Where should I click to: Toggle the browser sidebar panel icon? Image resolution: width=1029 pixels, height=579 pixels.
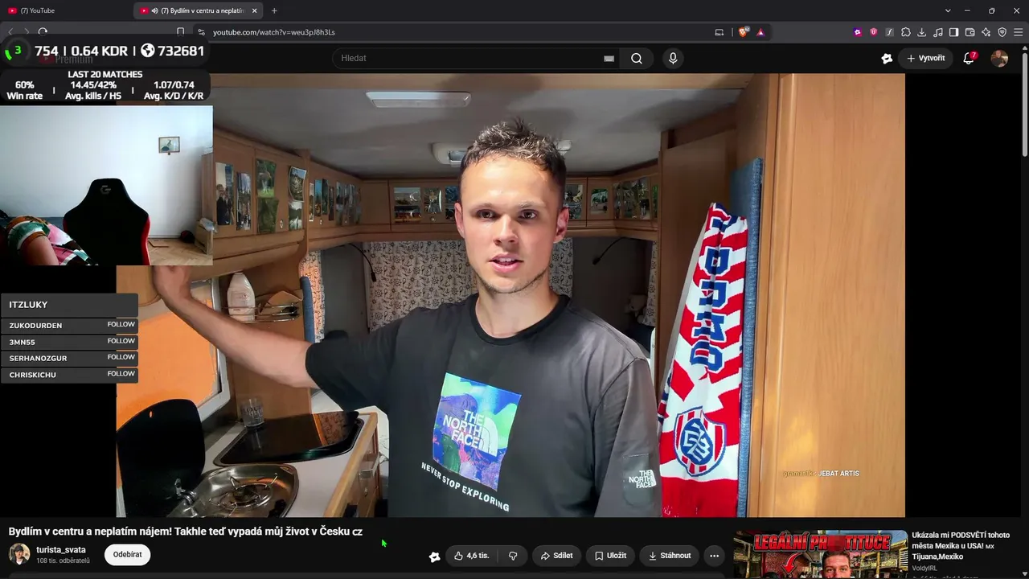point(953,32)
